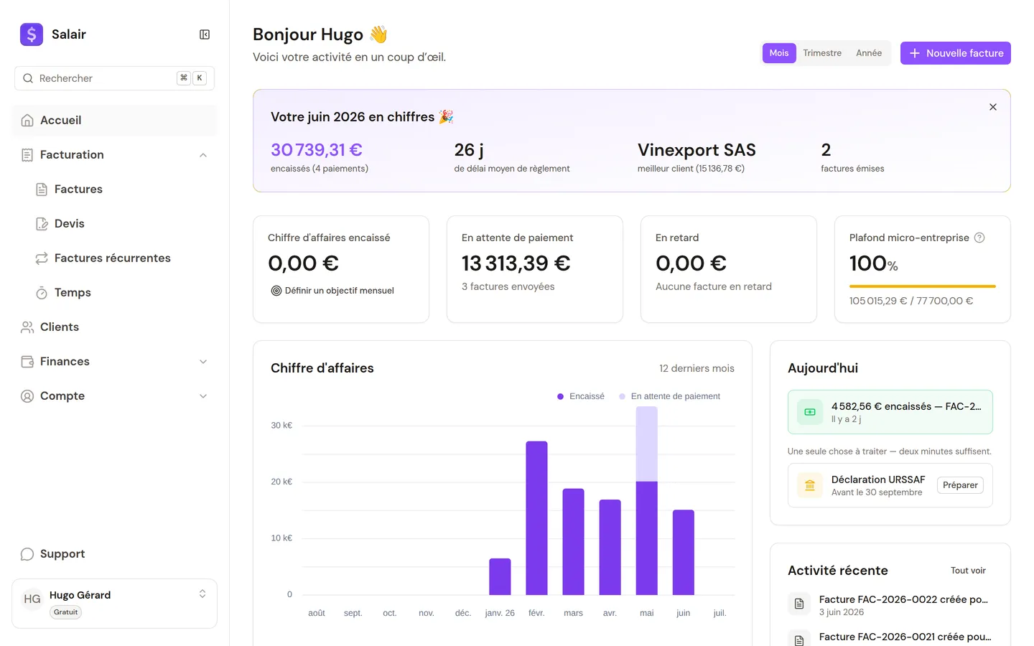The width and height of the screenshot is (1034, 646).
Task: Click the search magnifier icon
Action: [28, 78]
